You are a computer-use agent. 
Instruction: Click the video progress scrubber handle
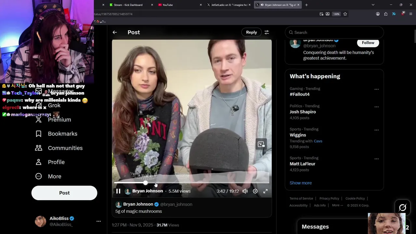[x=145, y=183]
